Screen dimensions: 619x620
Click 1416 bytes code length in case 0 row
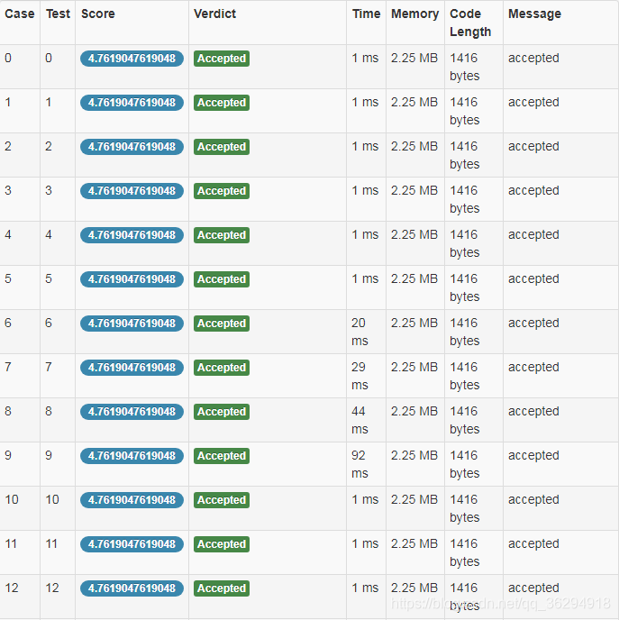[x=464, y=67]
